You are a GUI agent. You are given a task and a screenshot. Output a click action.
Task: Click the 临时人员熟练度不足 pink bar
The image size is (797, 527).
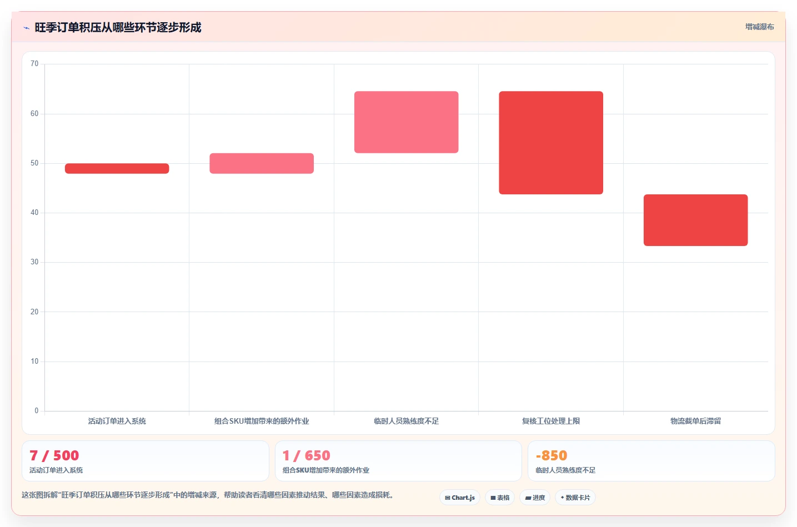click(x=407, y=122)
